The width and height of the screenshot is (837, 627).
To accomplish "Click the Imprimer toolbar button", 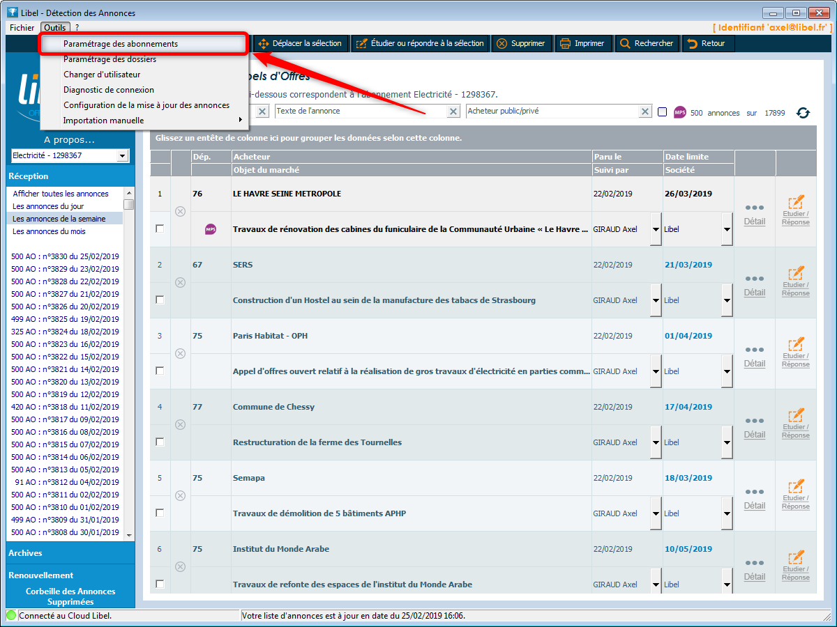I will [x=582, y=43].
